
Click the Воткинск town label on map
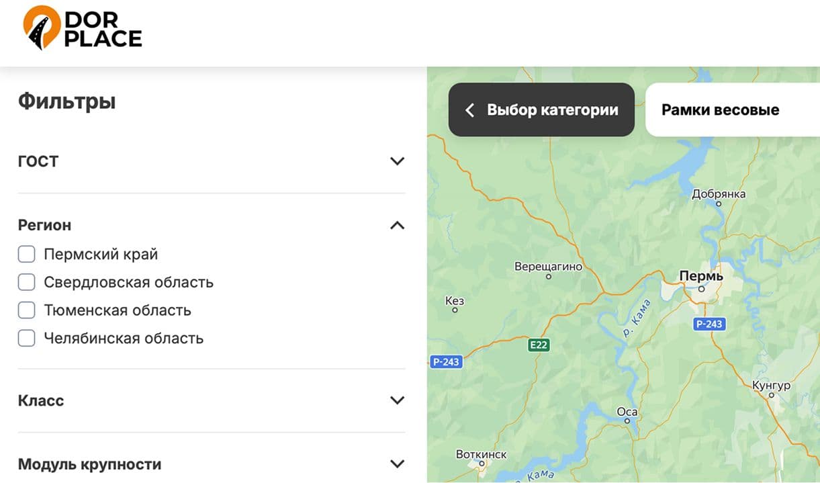tap(481, 454)
